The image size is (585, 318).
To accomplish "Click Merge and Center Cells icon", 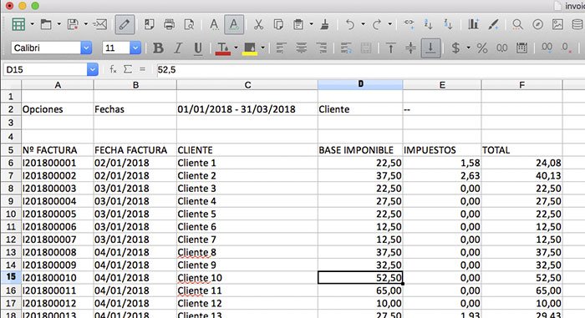I will click(x=366, y=48).
